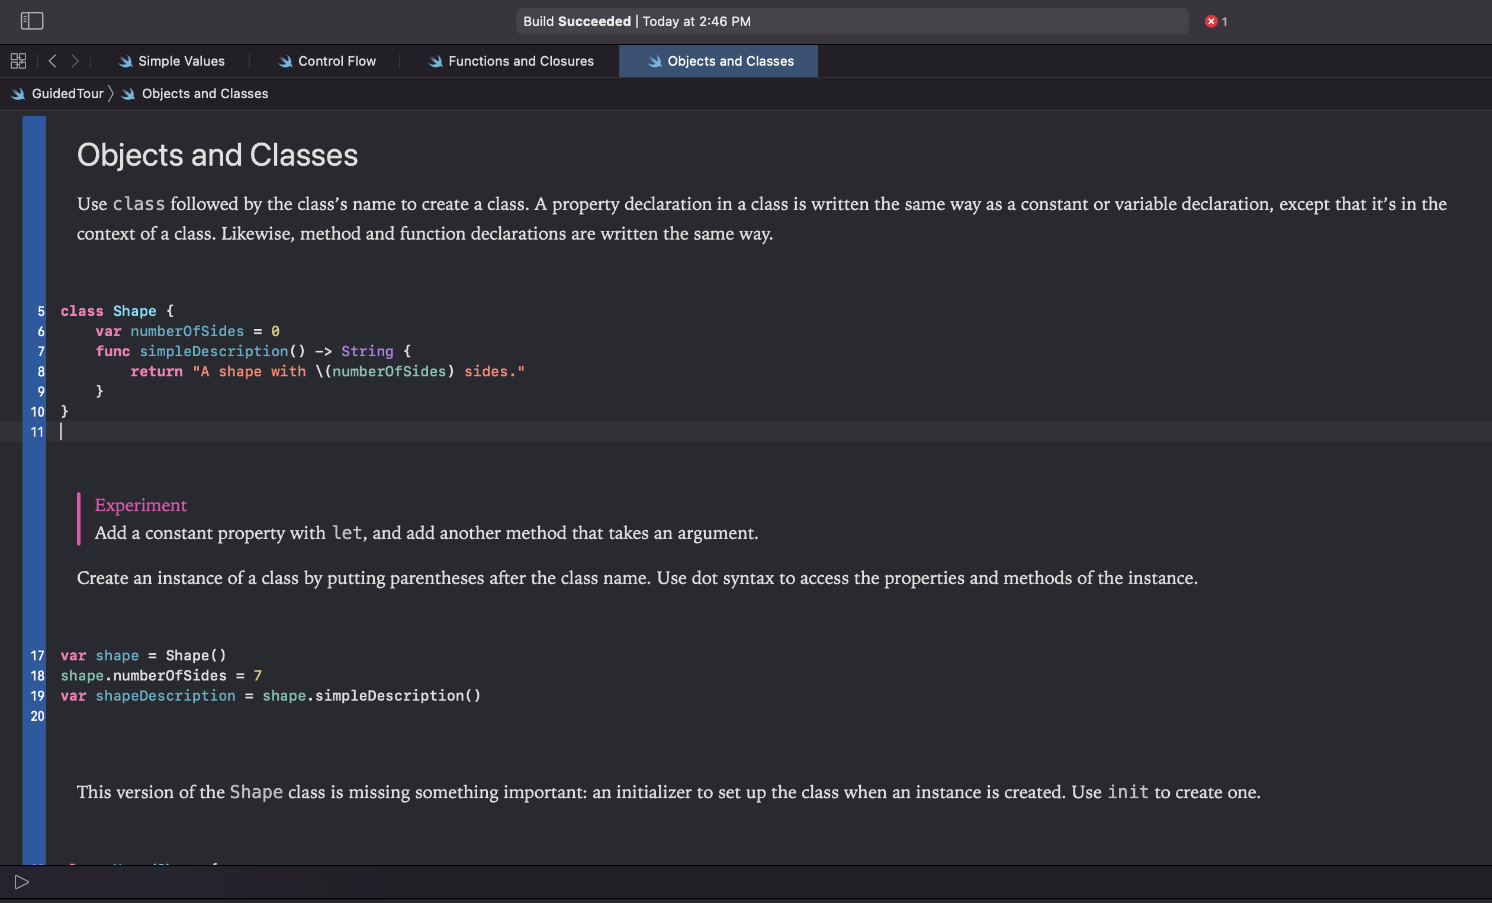Click line number 5 in the gutter

click(x=41, y=311)
